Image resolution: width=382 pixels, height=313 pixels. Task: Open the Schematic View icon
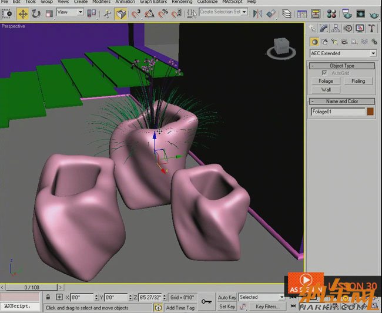(x=316, y=14)
